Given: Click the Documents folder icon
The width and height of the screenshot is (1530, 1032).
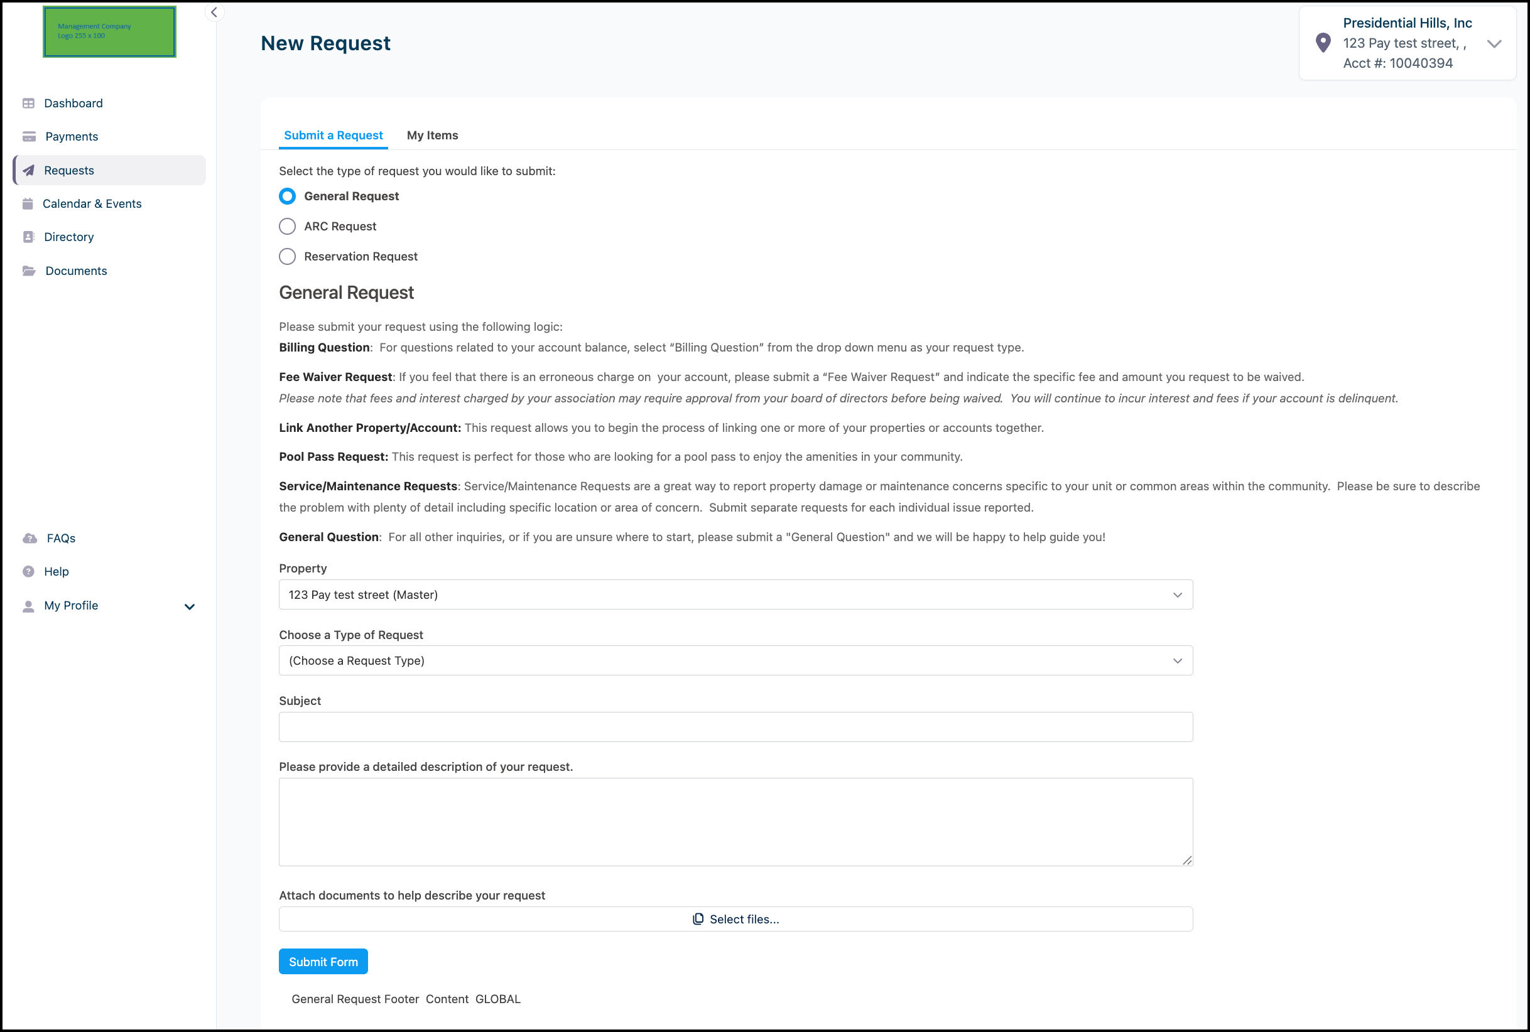Looking at the screenshot, I should [x=29, y=271].
